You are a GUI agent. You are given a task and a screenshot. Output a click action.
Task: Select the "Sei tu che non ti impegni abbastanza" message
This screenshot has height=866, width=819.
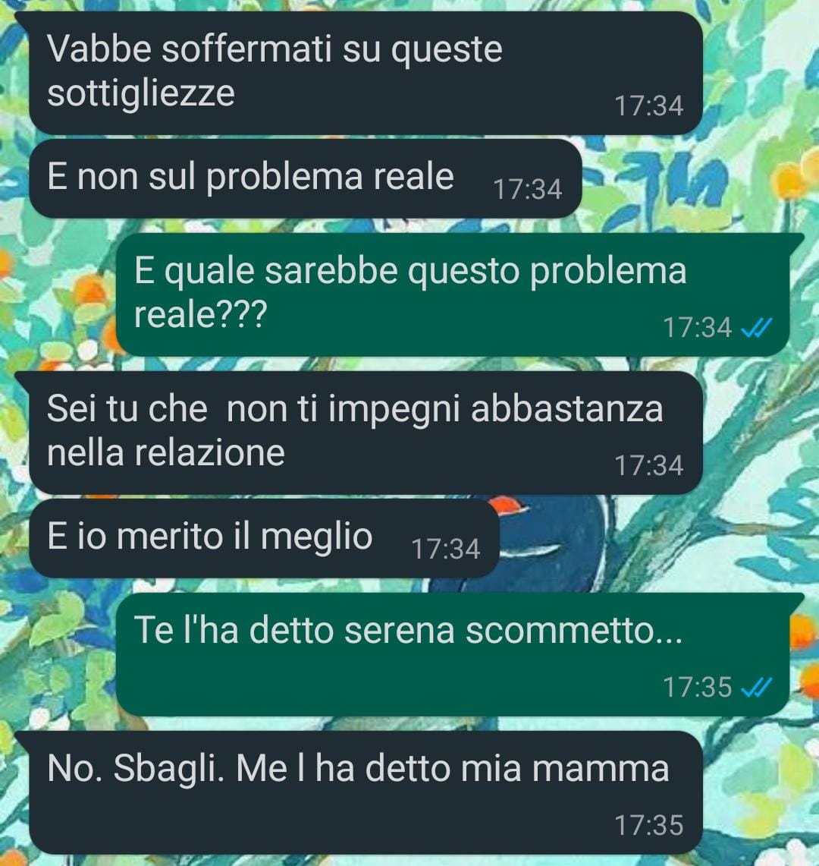click(366, 433)
